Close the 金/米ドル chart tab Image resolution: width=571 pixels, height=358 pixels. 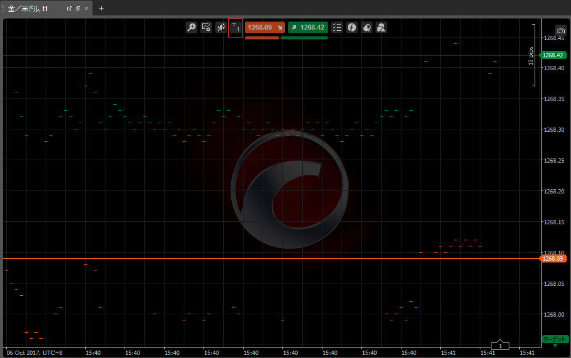tap(87, 9)
